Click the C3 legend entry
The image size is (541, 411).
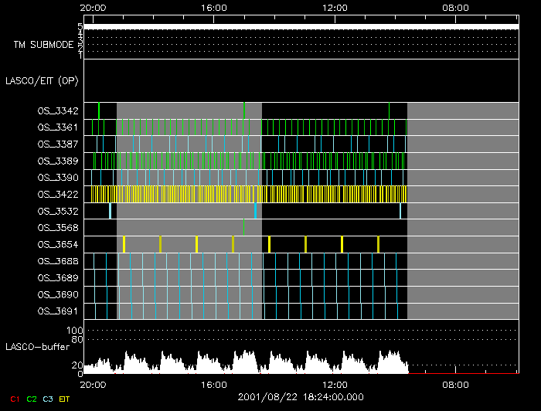click(x=49, y=399)
